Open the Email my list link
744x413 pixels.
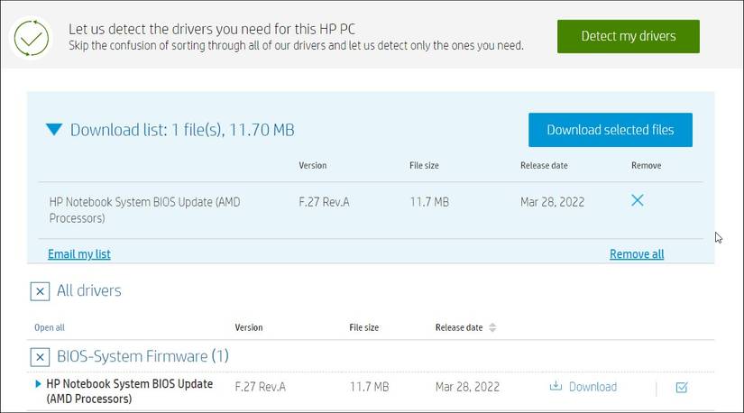(x=79, y=254)
